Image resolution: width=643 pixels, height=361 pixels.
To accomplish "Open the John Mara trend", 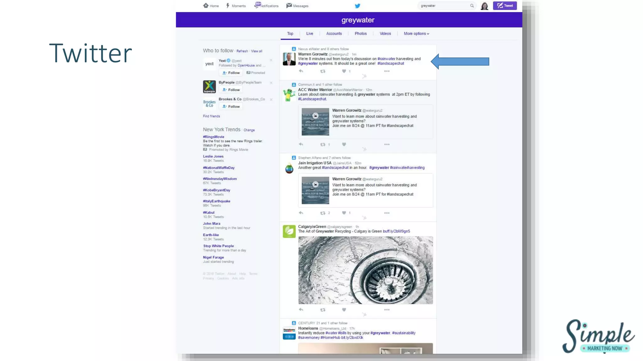I will pyautogui.click(x=212, y=223).
